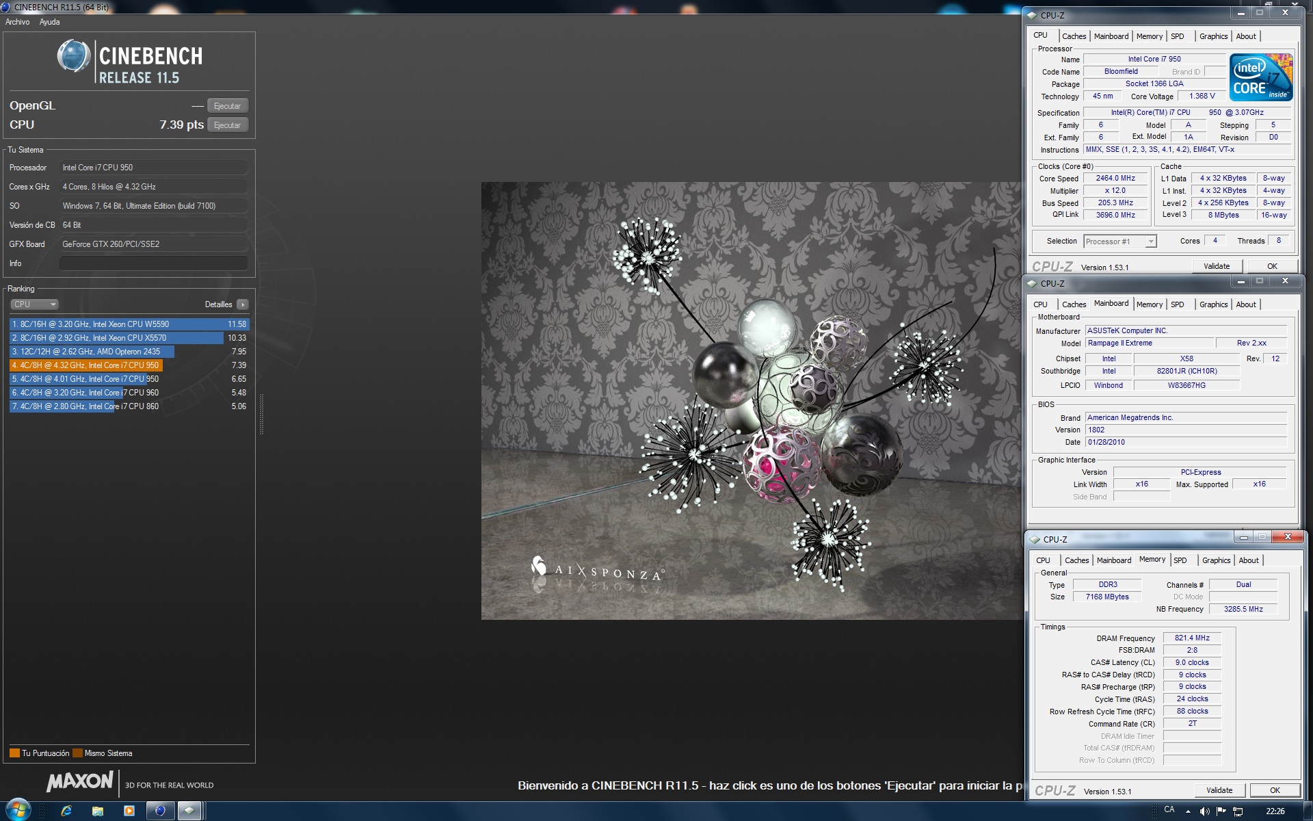This screenshot has height=821, width=1313.
Task: Run the OpenGL test with Ejecutar
Action: tap(227, 106)
